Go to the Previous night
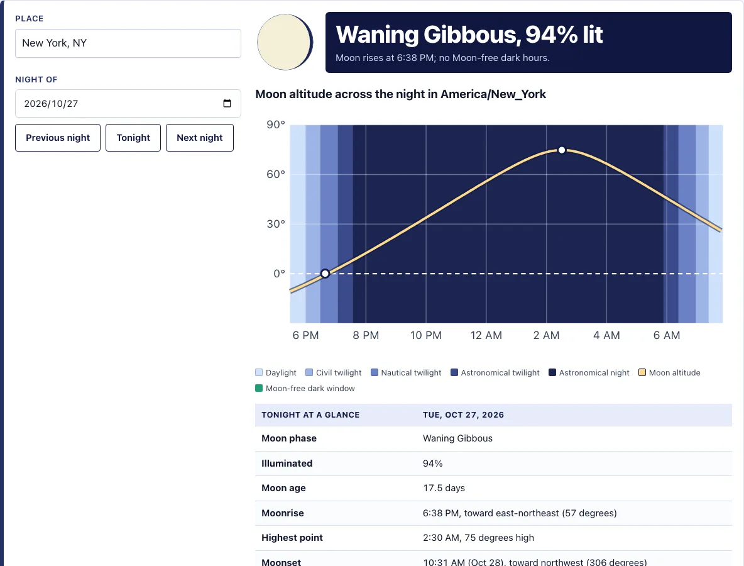The width and height of the screenshot is (744, 566). (x=58, y=138)
